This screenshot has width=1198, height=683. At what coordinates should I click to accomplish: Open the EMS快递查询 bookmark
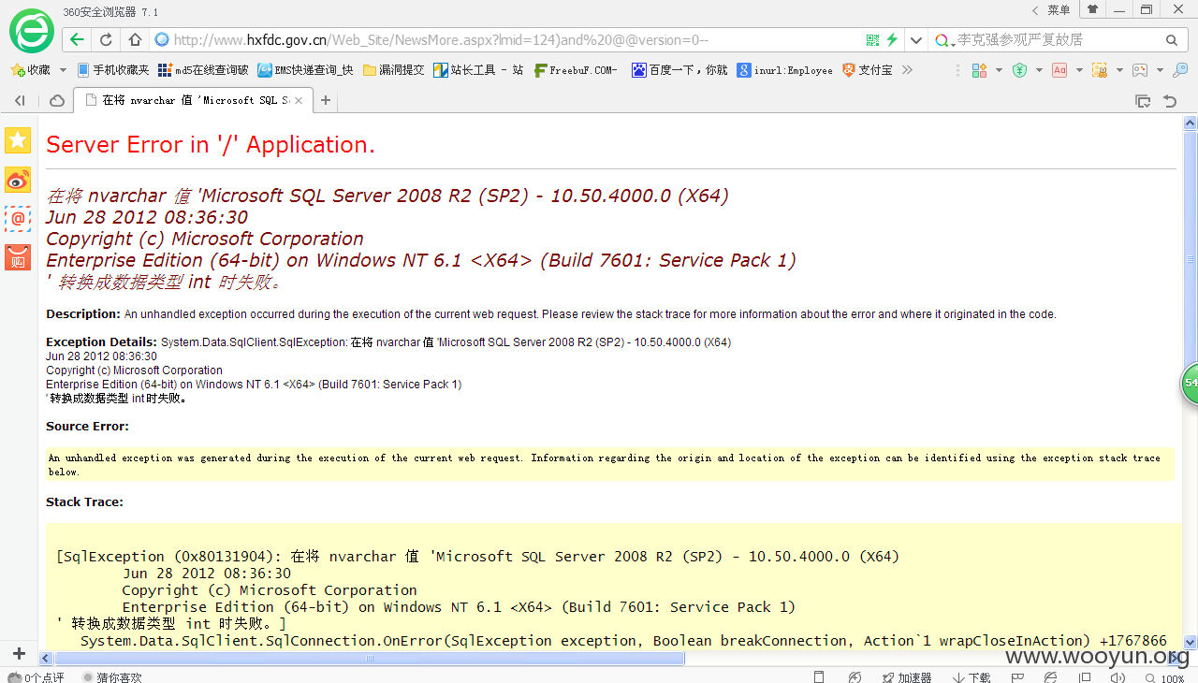(306, 70)
